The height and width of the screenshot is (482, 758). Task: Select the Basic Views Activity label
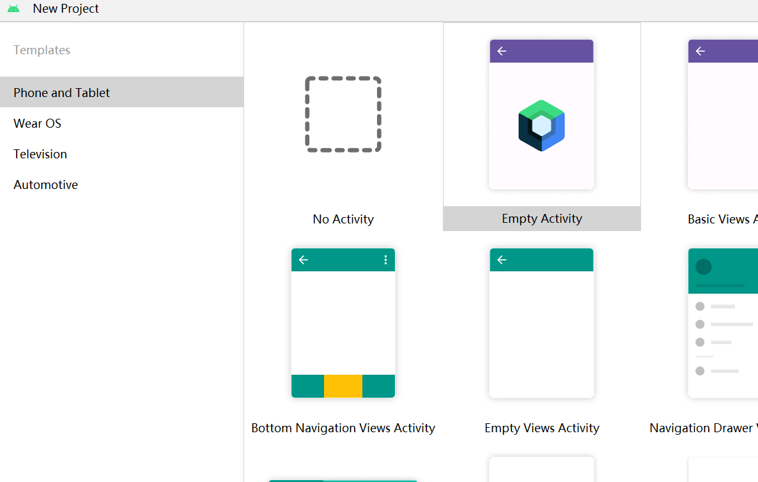coord(722,219)
